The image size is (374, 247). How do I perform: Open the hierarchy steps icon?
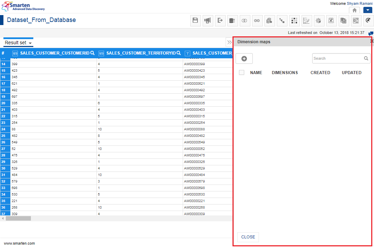point(282,21)
